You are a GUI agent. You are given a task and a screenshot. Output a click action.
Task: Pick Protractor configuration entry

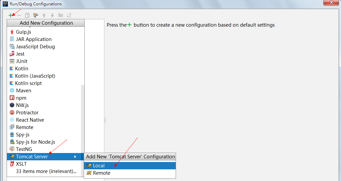[44, 112]
